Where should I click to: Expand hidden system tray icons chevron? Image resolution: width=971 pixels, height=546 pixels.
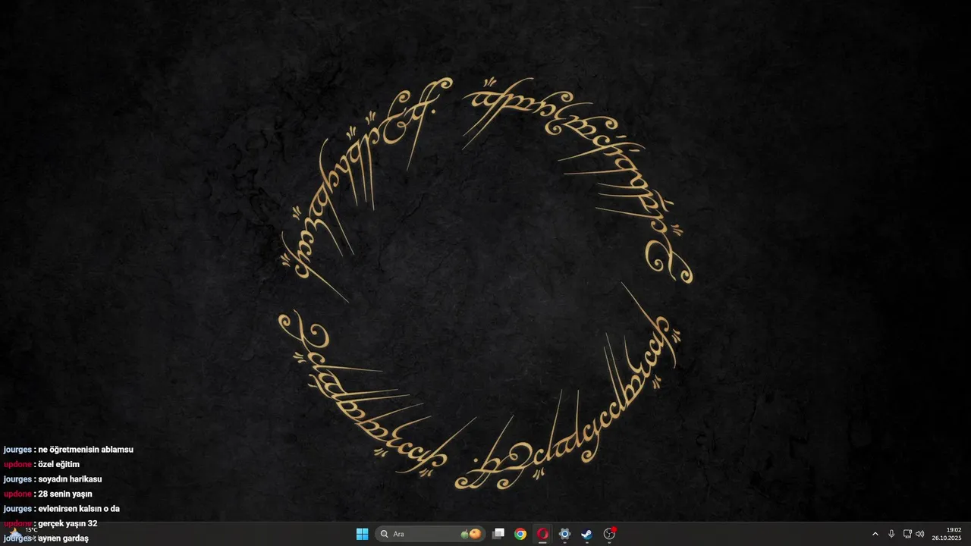click(875, 534)
